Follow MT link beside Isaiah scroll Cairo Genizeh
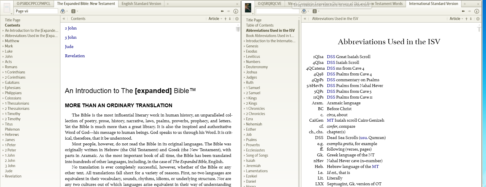The width and height of the screenshot is (486, 187). click(x=330, y=120)
